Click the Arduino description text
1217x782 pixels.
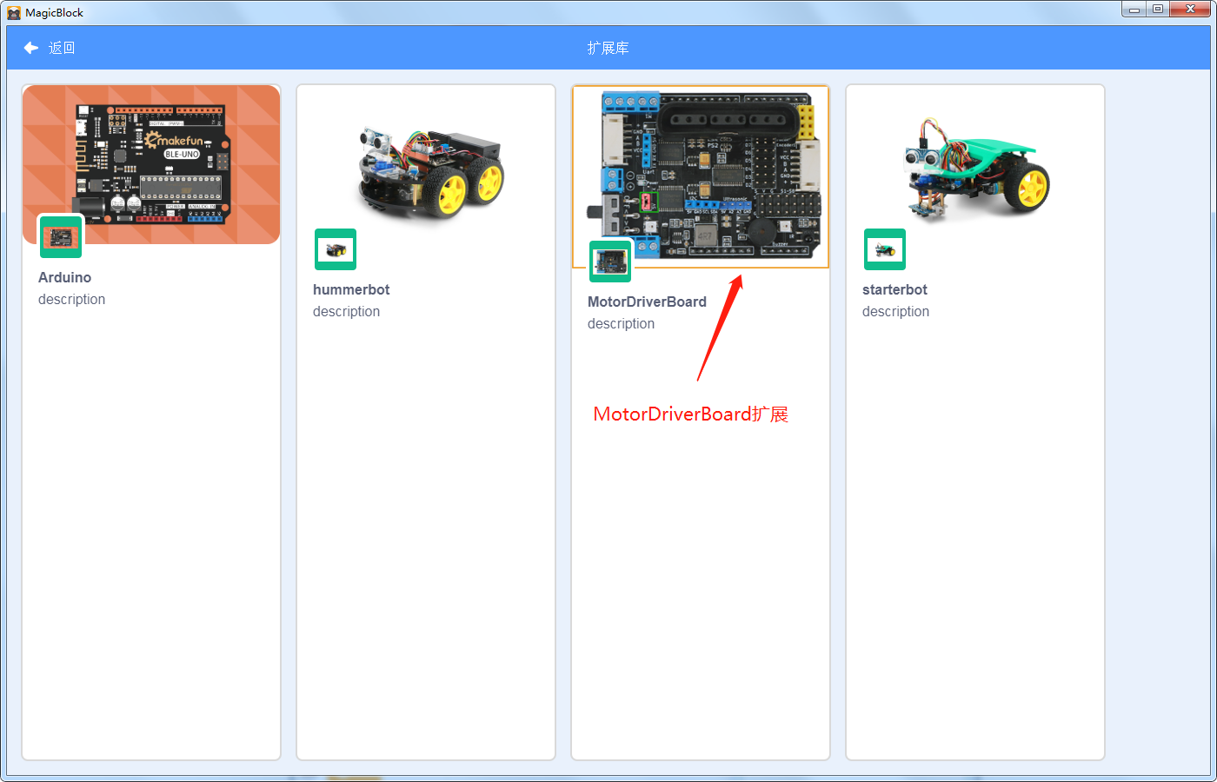(71, 299)
